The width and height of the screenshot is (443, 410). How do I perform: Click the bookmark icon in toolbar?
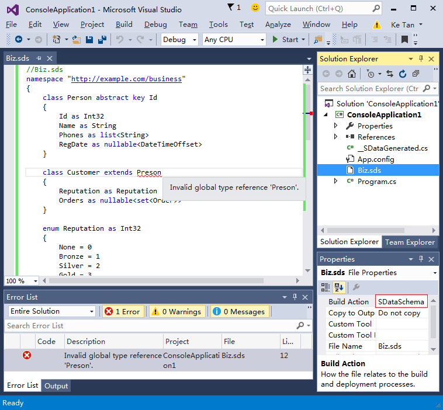tap(404, 40)
